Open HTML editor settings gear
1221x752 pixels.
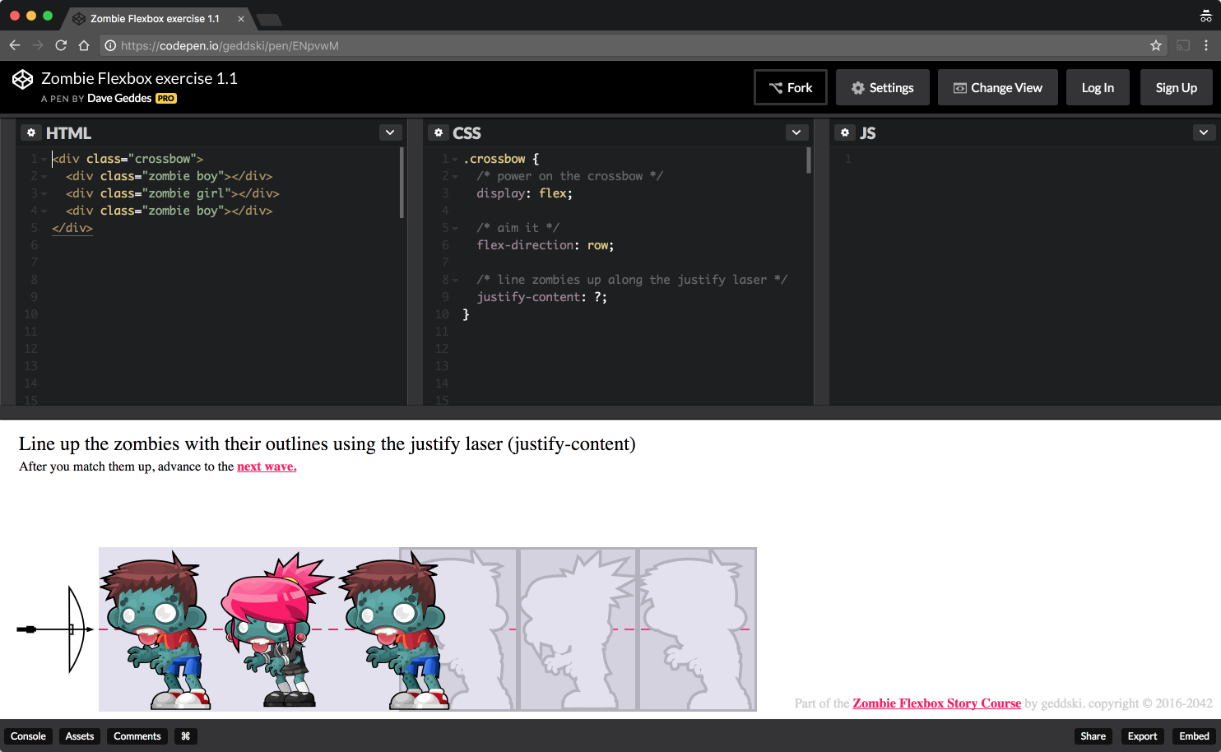(31, 132)
